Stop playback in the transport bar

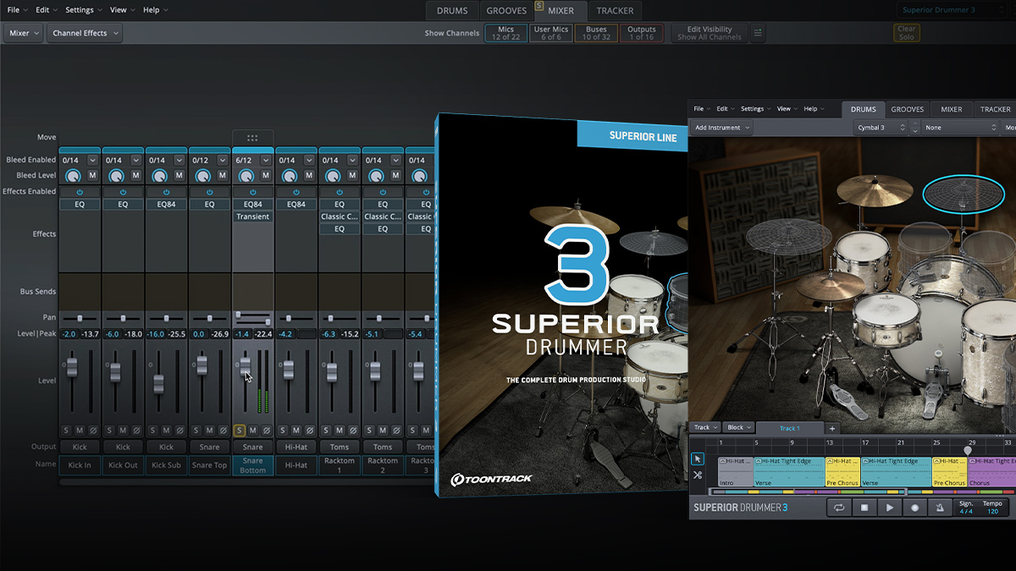pos(864,508)
